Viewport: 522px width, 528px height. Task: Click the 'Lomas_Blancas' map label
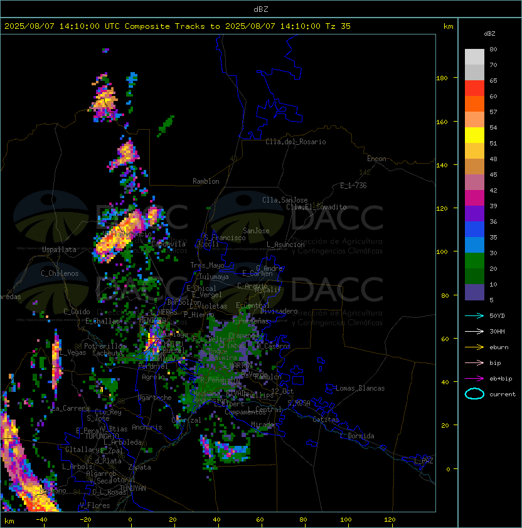[x=360, y=388]
